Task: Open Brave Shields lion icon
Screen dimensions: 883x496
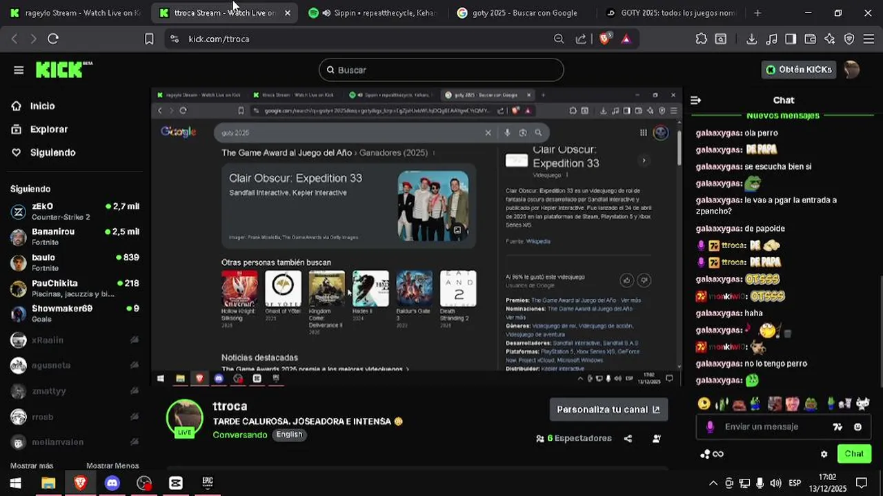Action: click(x=605, y=39)
